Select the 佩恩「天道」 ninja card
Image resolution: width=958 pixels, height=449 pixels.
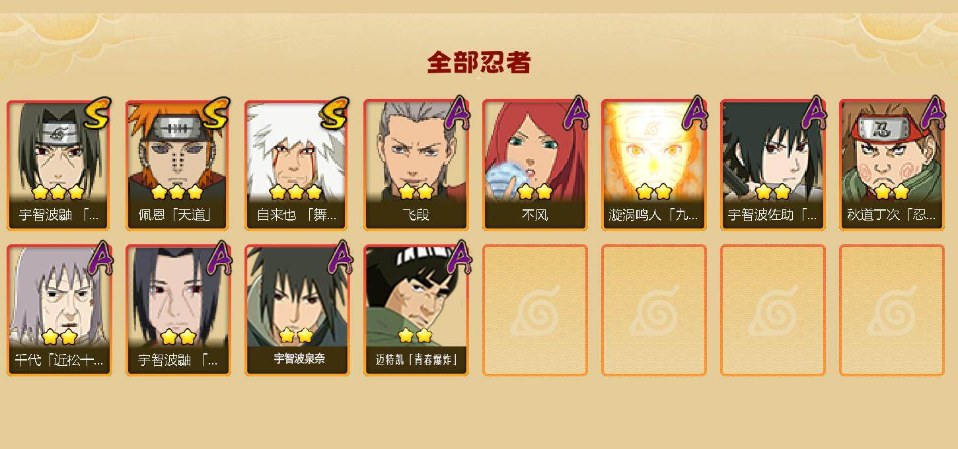178,165
